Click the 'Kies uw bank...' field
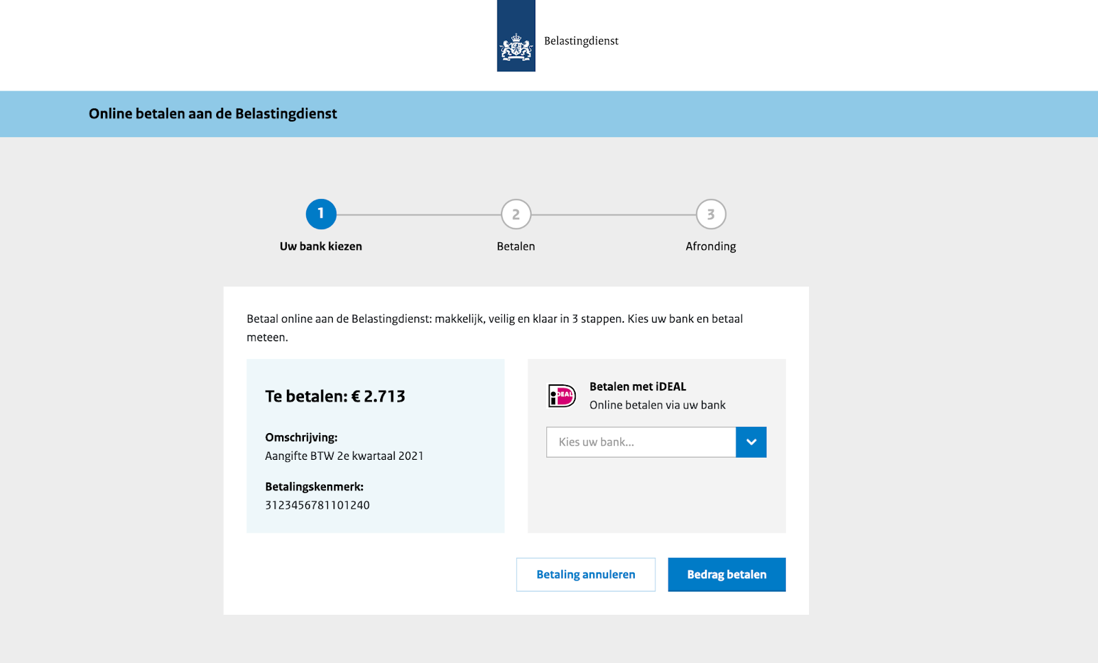The height and width of the screenshot is (663, 1098). (641, 442)
